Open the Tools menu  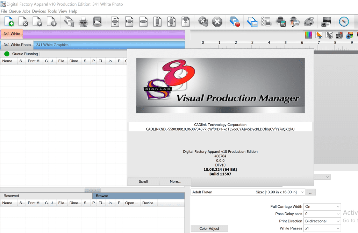point(52,11)
